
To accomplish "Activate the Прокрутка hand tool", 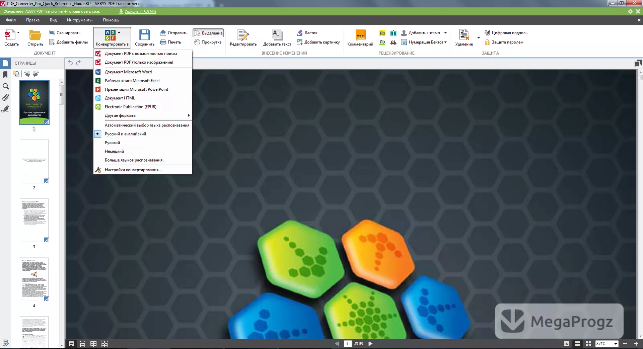I will (x=208, y=42).
